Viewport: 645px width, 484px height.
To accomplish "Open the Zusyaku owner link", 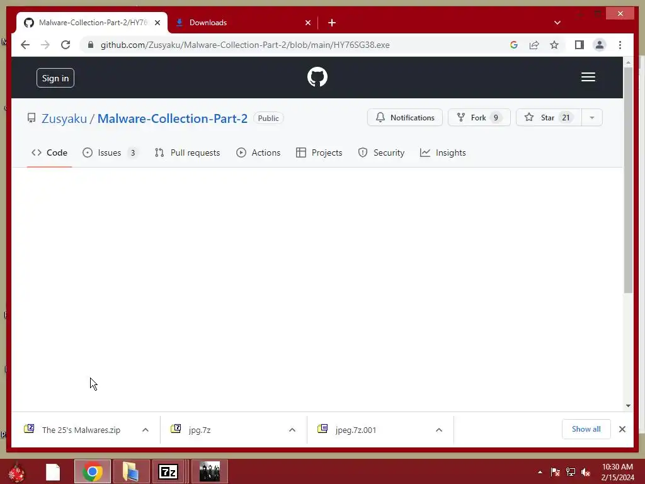I will pos(64,118).
